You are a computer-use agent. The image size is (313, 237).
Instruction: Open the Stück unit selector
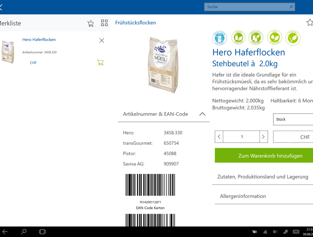[x=293, y=119]
